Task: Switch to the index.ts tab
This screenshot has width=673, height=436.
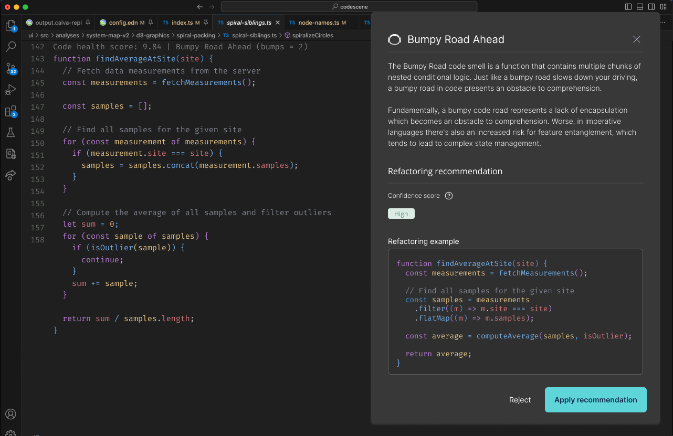Action: pos(182,23)
